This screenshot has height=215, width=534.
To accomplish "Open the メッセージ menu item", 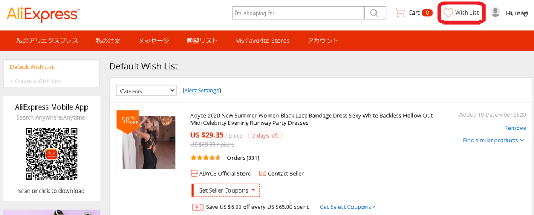I will pos(153,41).
